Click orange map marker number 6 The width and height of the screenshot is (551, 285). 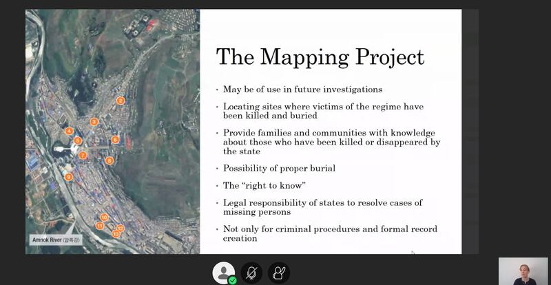(115, 140)
